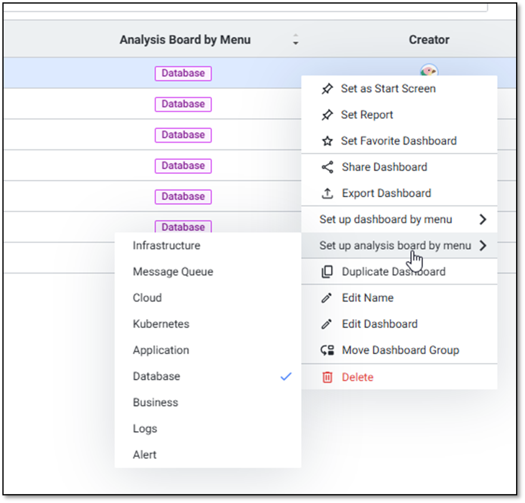This screenshot has width=525, height=503.
Task: Expand Set up dashboard by menu submenu
Action: (483, 220)
